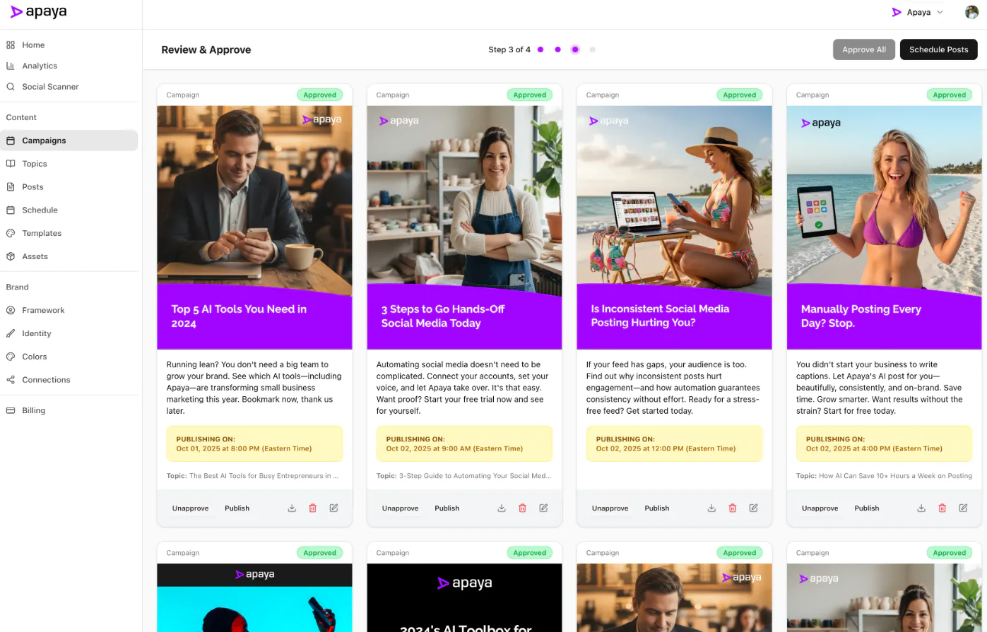This screenshot has height=632, width=987.
Task: Click the Templates palette icon
Action: pyautogui.click(x=11, y=233)
